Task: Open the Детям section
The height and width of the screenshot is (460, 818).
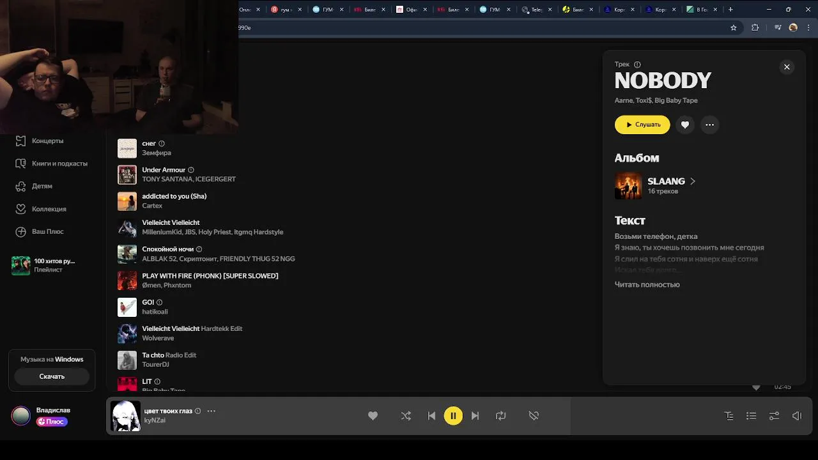Action: click(x=42, y=186)
